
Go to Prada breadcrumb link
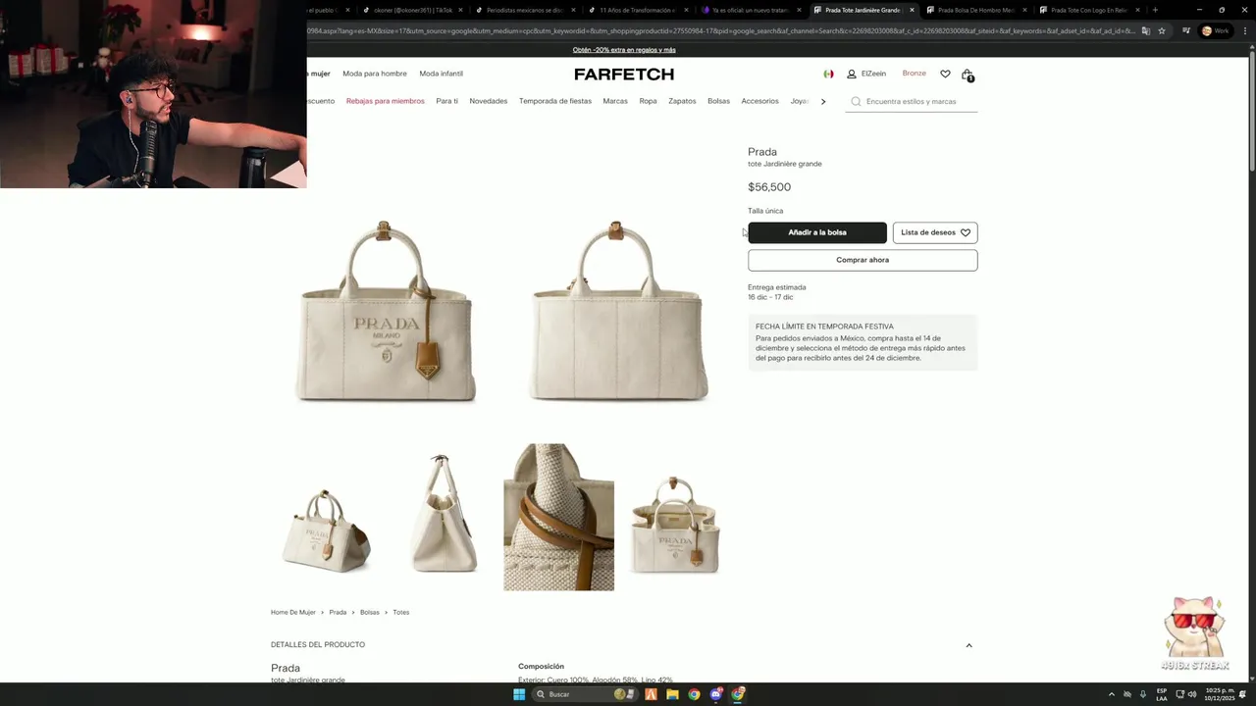pyautogui.click(x=338, y=612)
